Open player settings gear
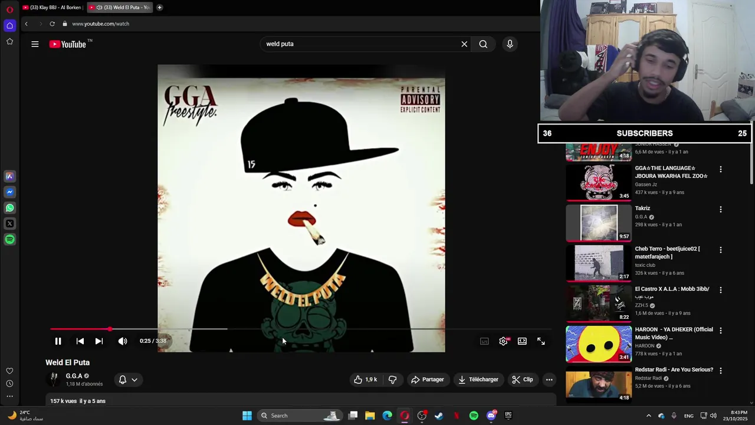 pyautogui.click(x=503, y=341)
